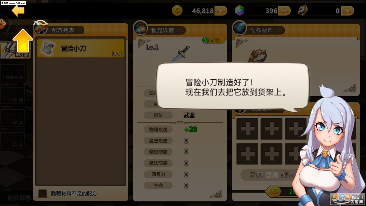Switch to the 货架 tab

(13, 96)
